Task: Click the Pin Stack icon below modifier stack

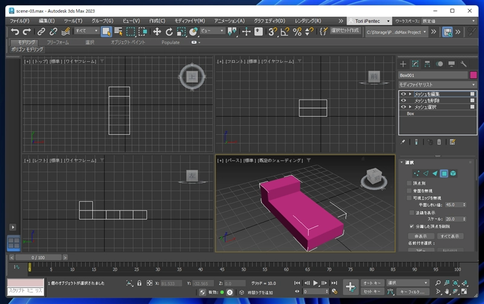Action: point(403,142)
